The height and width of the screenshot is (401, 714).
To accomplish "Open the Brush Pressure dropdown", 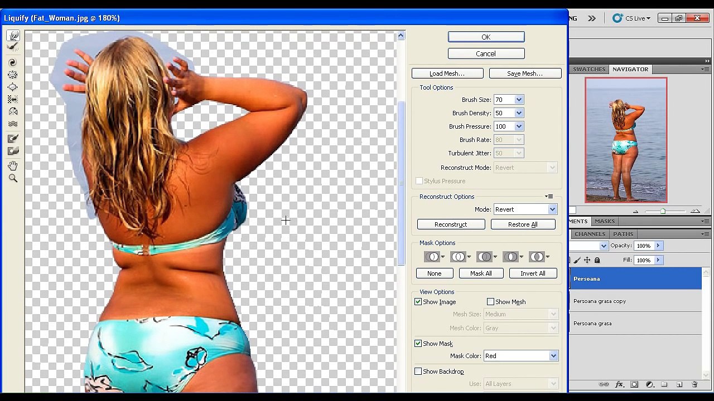I will (519, 126).
